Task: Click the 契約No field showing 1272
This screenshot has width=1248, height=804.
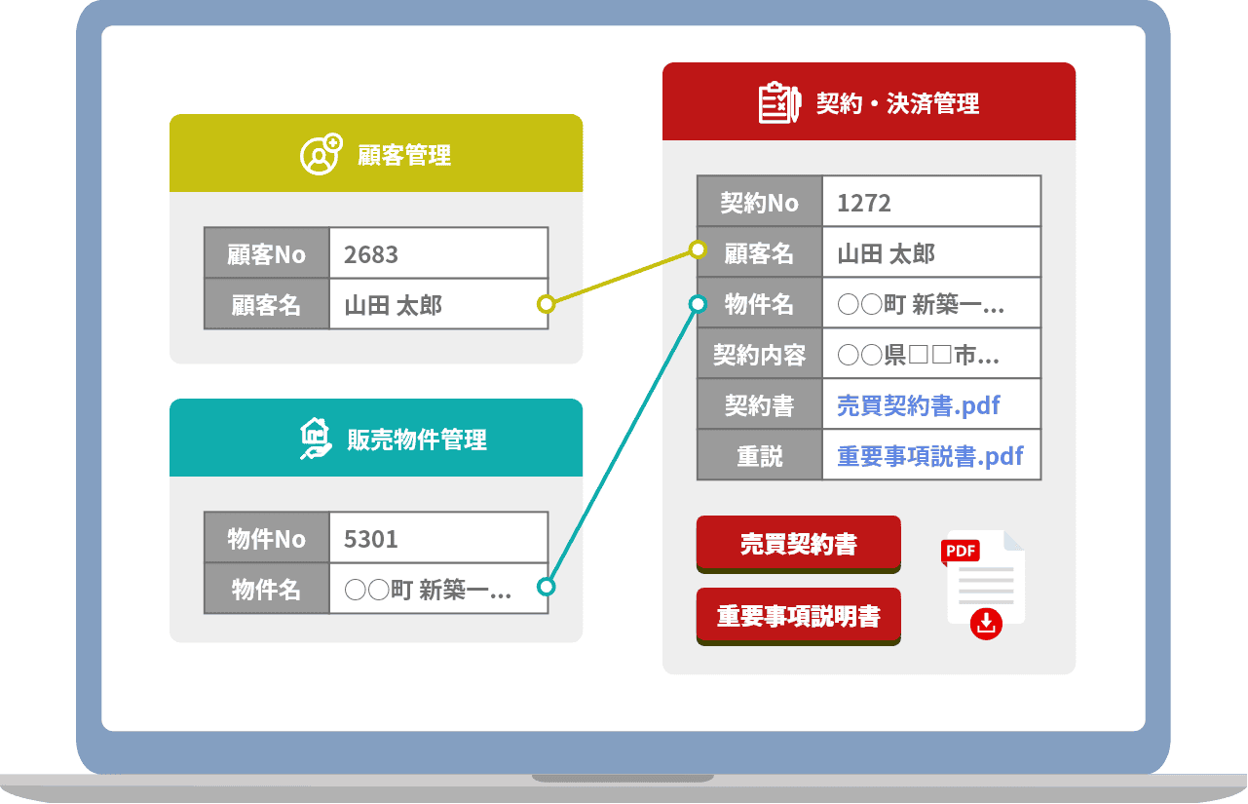Action: tap(930, 203)
